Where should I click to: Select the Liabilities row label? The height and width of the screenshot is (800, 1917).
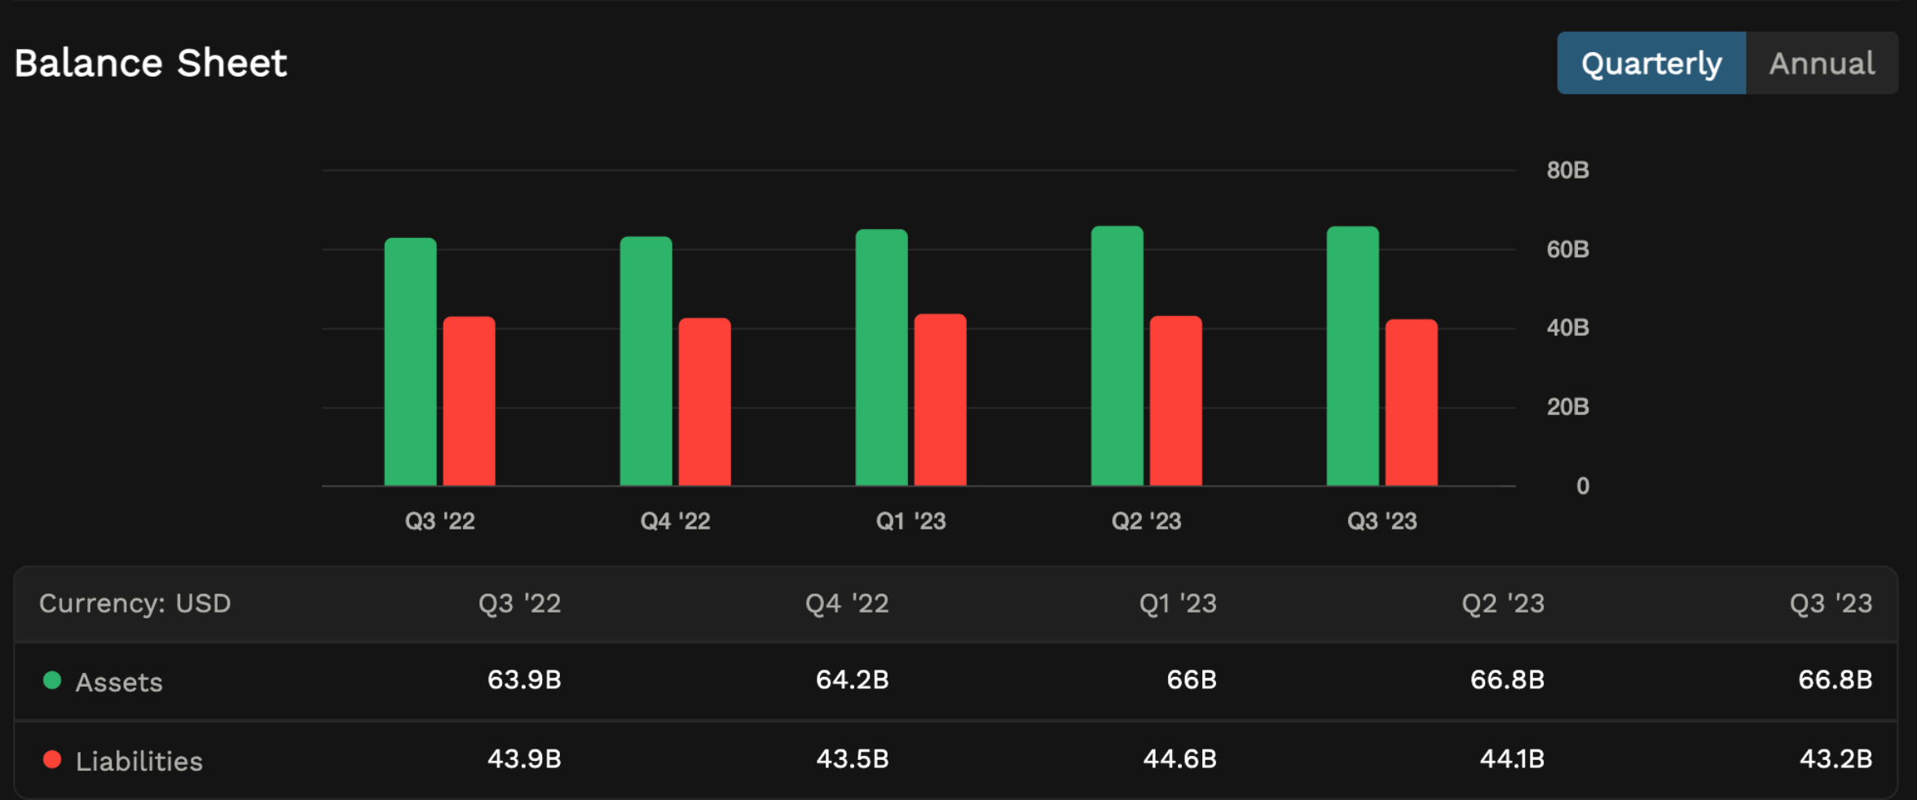[x=139, y=761]
